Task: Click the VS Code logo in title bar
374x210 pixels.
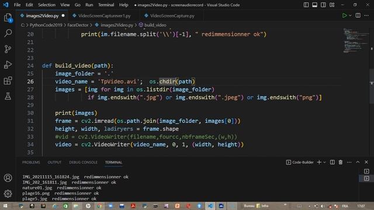Action: point(6,5)
